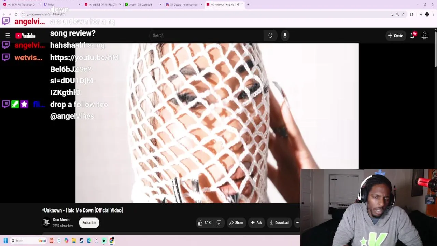
Task: Click the Hold Me Down video player
Action: pyautogui.click(x=217, y=123)
